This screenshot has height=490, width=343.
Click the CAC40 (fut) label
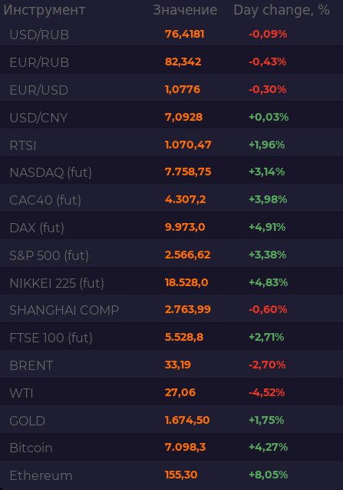point(45,200)
